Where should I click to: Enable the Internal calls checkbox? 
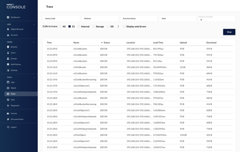point(79,26)
